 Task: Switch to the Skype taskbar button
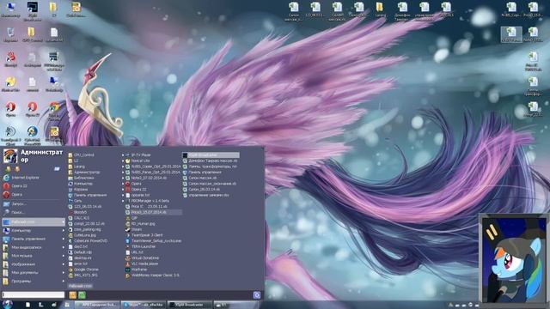click(x=144, y=305)
